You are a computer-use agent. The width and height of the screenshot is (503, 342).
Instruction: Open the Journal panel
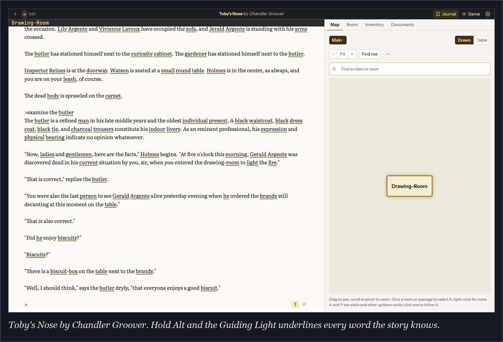(446, 14)
